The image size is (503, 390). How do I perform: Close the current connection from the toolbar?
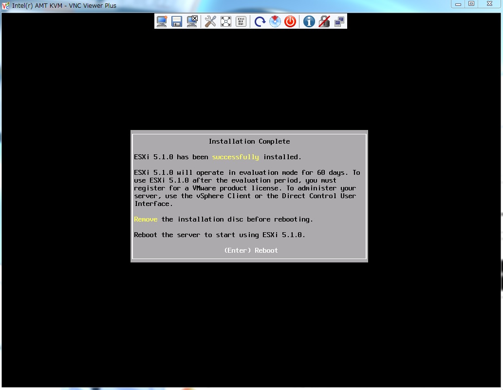(192, 21)
